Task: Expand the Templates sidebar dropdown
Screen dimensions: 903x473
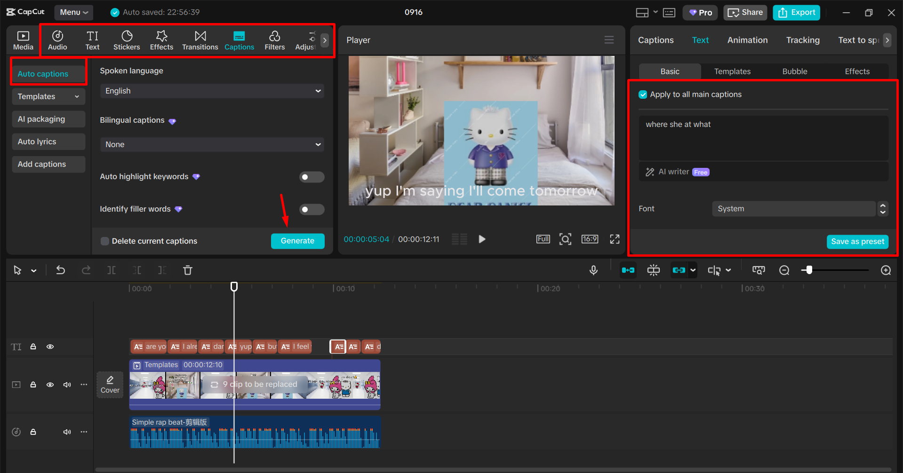Action: (x=48, y=96)
